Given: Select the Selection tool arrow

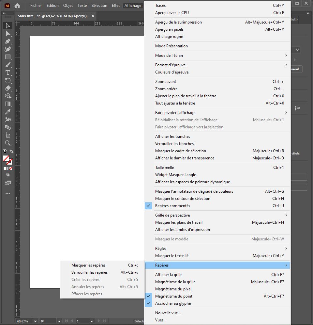Looking at the screenshot, I should (7, 26).
